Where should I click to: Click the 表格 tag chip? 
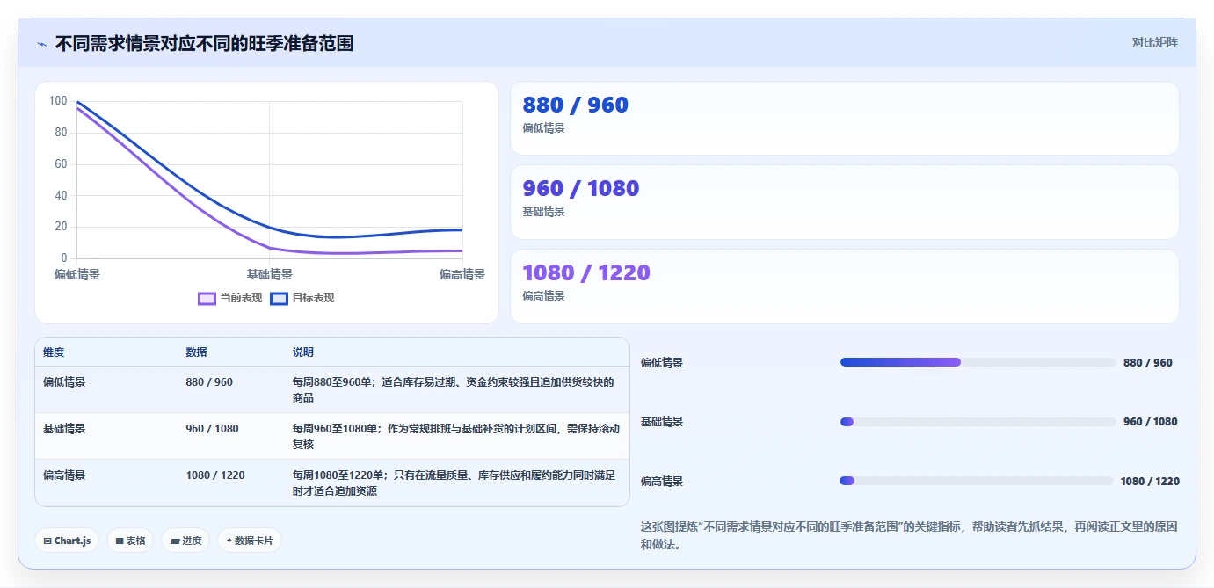pyautogui.click(x=131, y=541)
